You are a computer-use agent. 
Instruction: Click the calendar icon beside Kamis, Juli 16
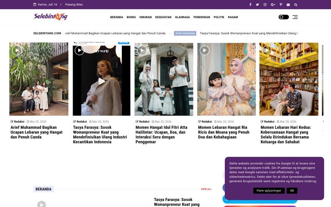click(x=34, y=5)
